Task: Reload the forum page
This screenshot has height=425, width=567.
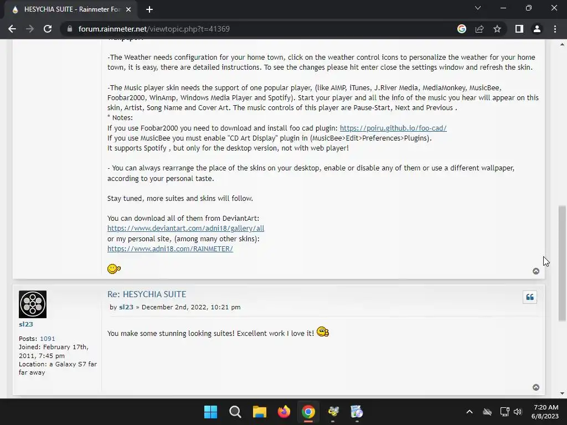Action: coord(48,29)
